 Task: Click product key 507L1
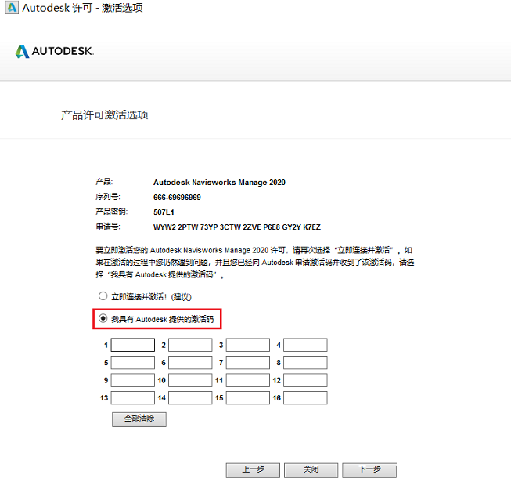pos(164,212)
